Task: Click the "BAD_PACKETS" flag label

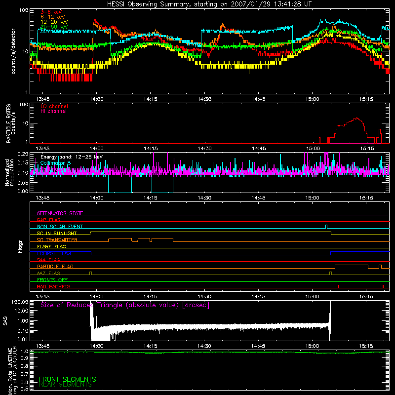Action: [x=54, y=286]
